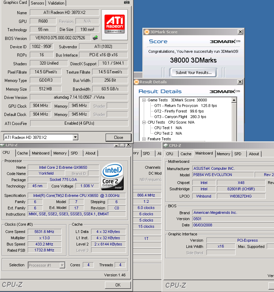This screenshot has height=292, width=274.
Task: Click the Chipset X48 value
Action: [241, 183]
